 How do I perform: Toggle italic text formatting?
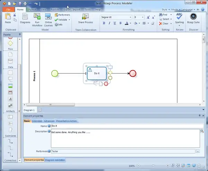pos(109,23)
